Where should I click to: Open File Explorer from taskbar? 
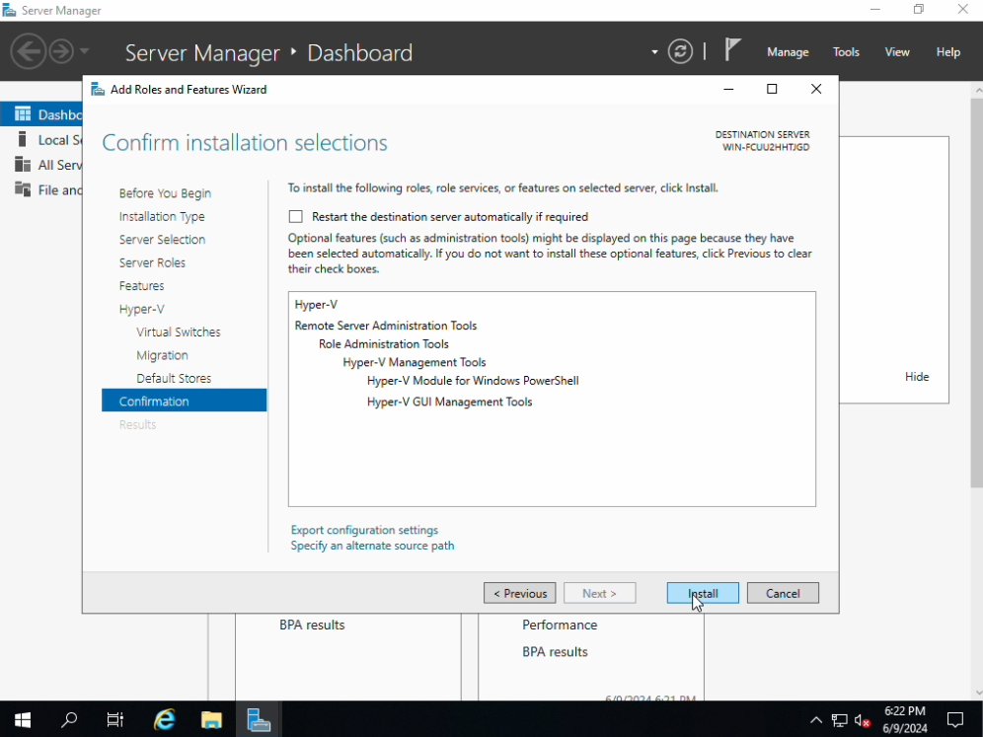(211, 719)
